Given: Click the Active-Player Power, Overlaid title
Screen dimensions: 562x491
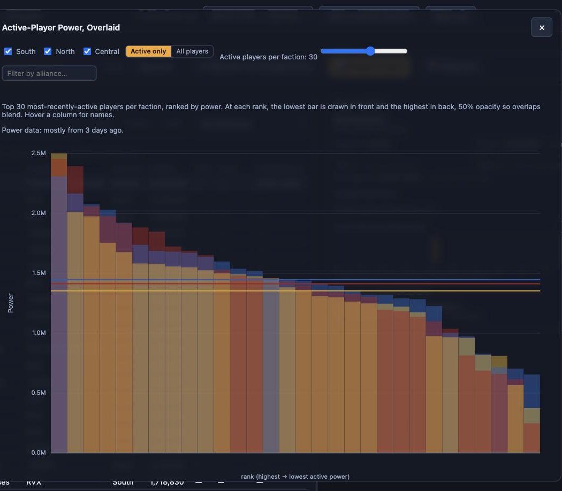Looking at the screenshot, I should coord(61,28).
